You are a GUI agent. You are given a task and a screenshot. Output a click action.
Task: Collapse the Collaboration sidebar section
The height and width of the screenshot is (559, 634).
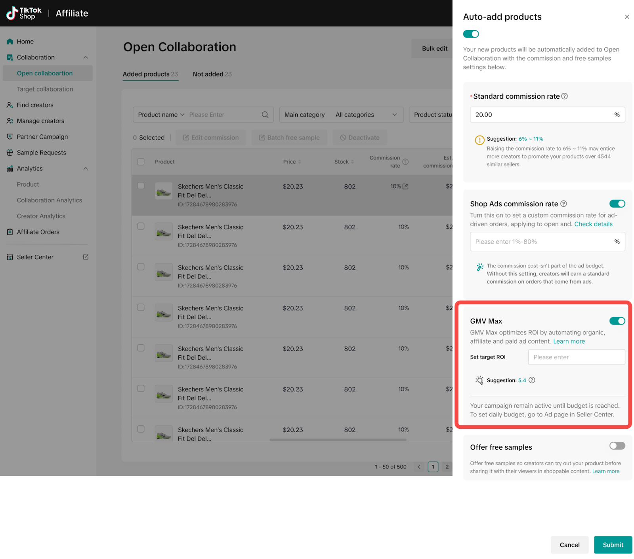pos(86,57)
